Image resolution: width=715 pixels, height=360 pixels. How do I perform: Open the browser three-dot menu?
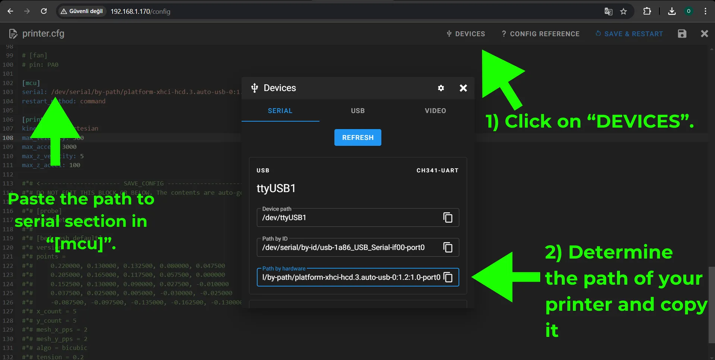pos(705,11)
